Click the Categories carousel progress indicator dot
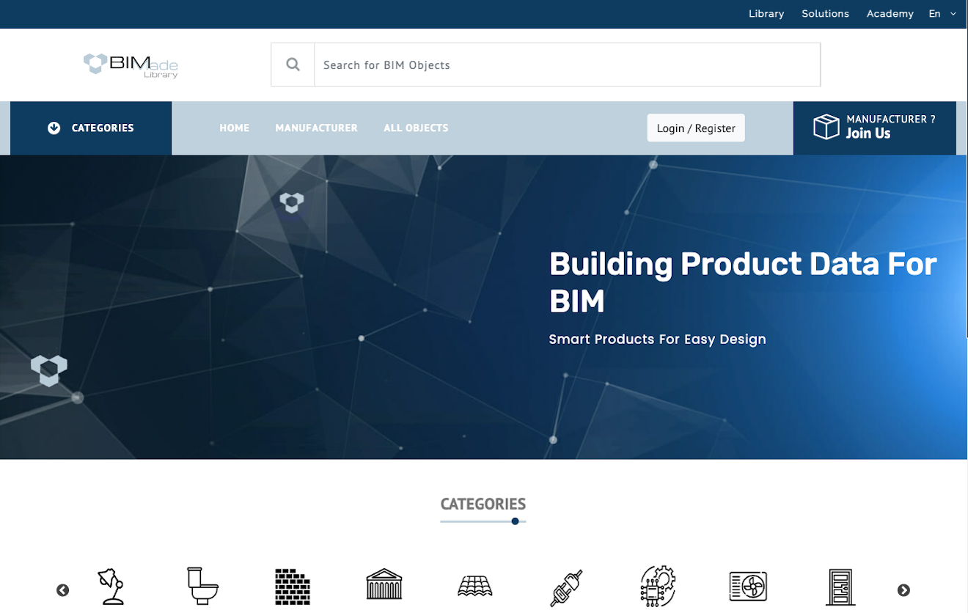968x613 pixels. click(515, 521)
